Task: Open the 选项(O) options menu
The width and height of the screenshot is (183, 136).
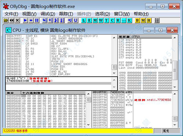Action: coord(102,14)
